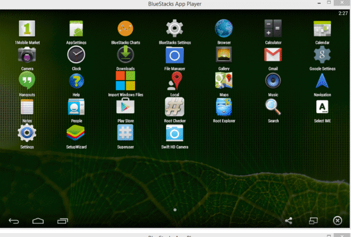
Task: Open Gmail
Action: point(273,54)
